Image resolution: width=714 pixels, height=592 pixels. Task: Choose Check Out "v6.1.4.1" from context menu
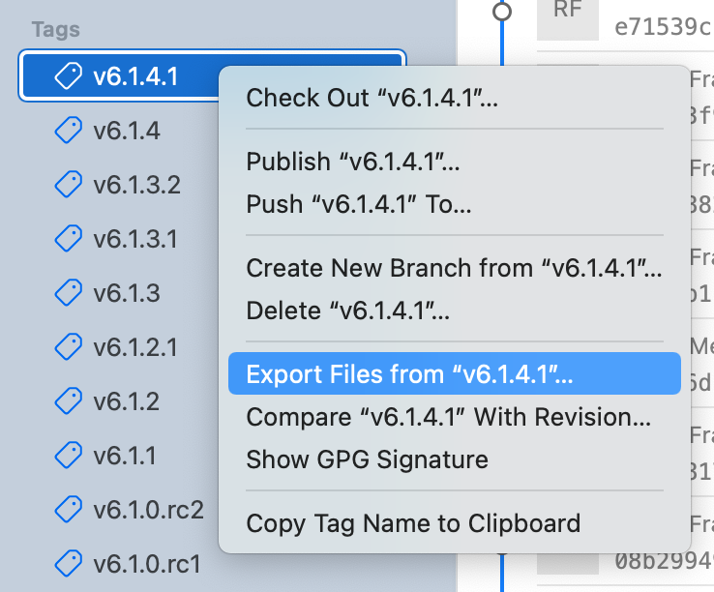[x=372, y=98]
